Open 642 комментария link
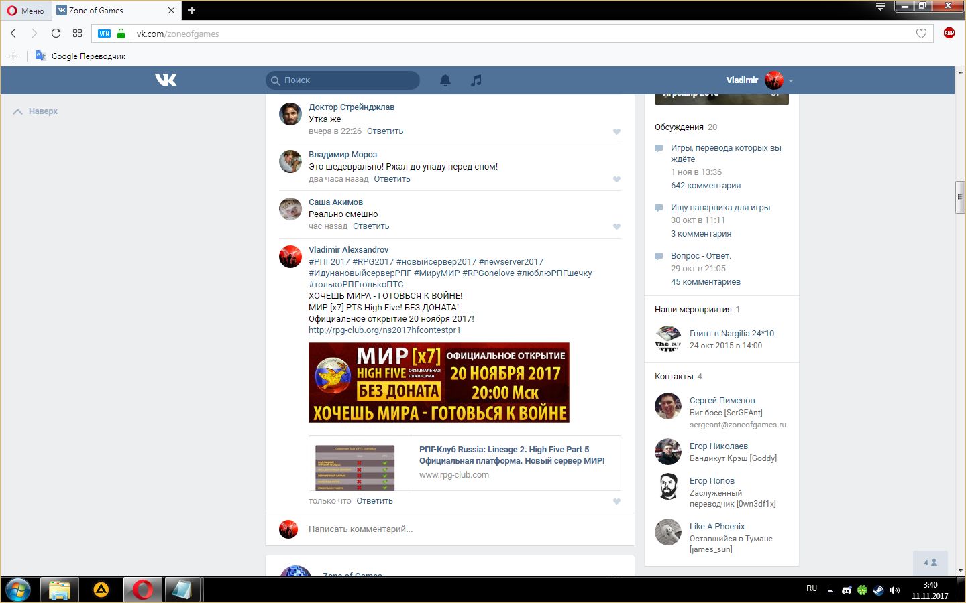Image resolution: width=966 pixels, height=603 pixels. click(x=706, y=186)
